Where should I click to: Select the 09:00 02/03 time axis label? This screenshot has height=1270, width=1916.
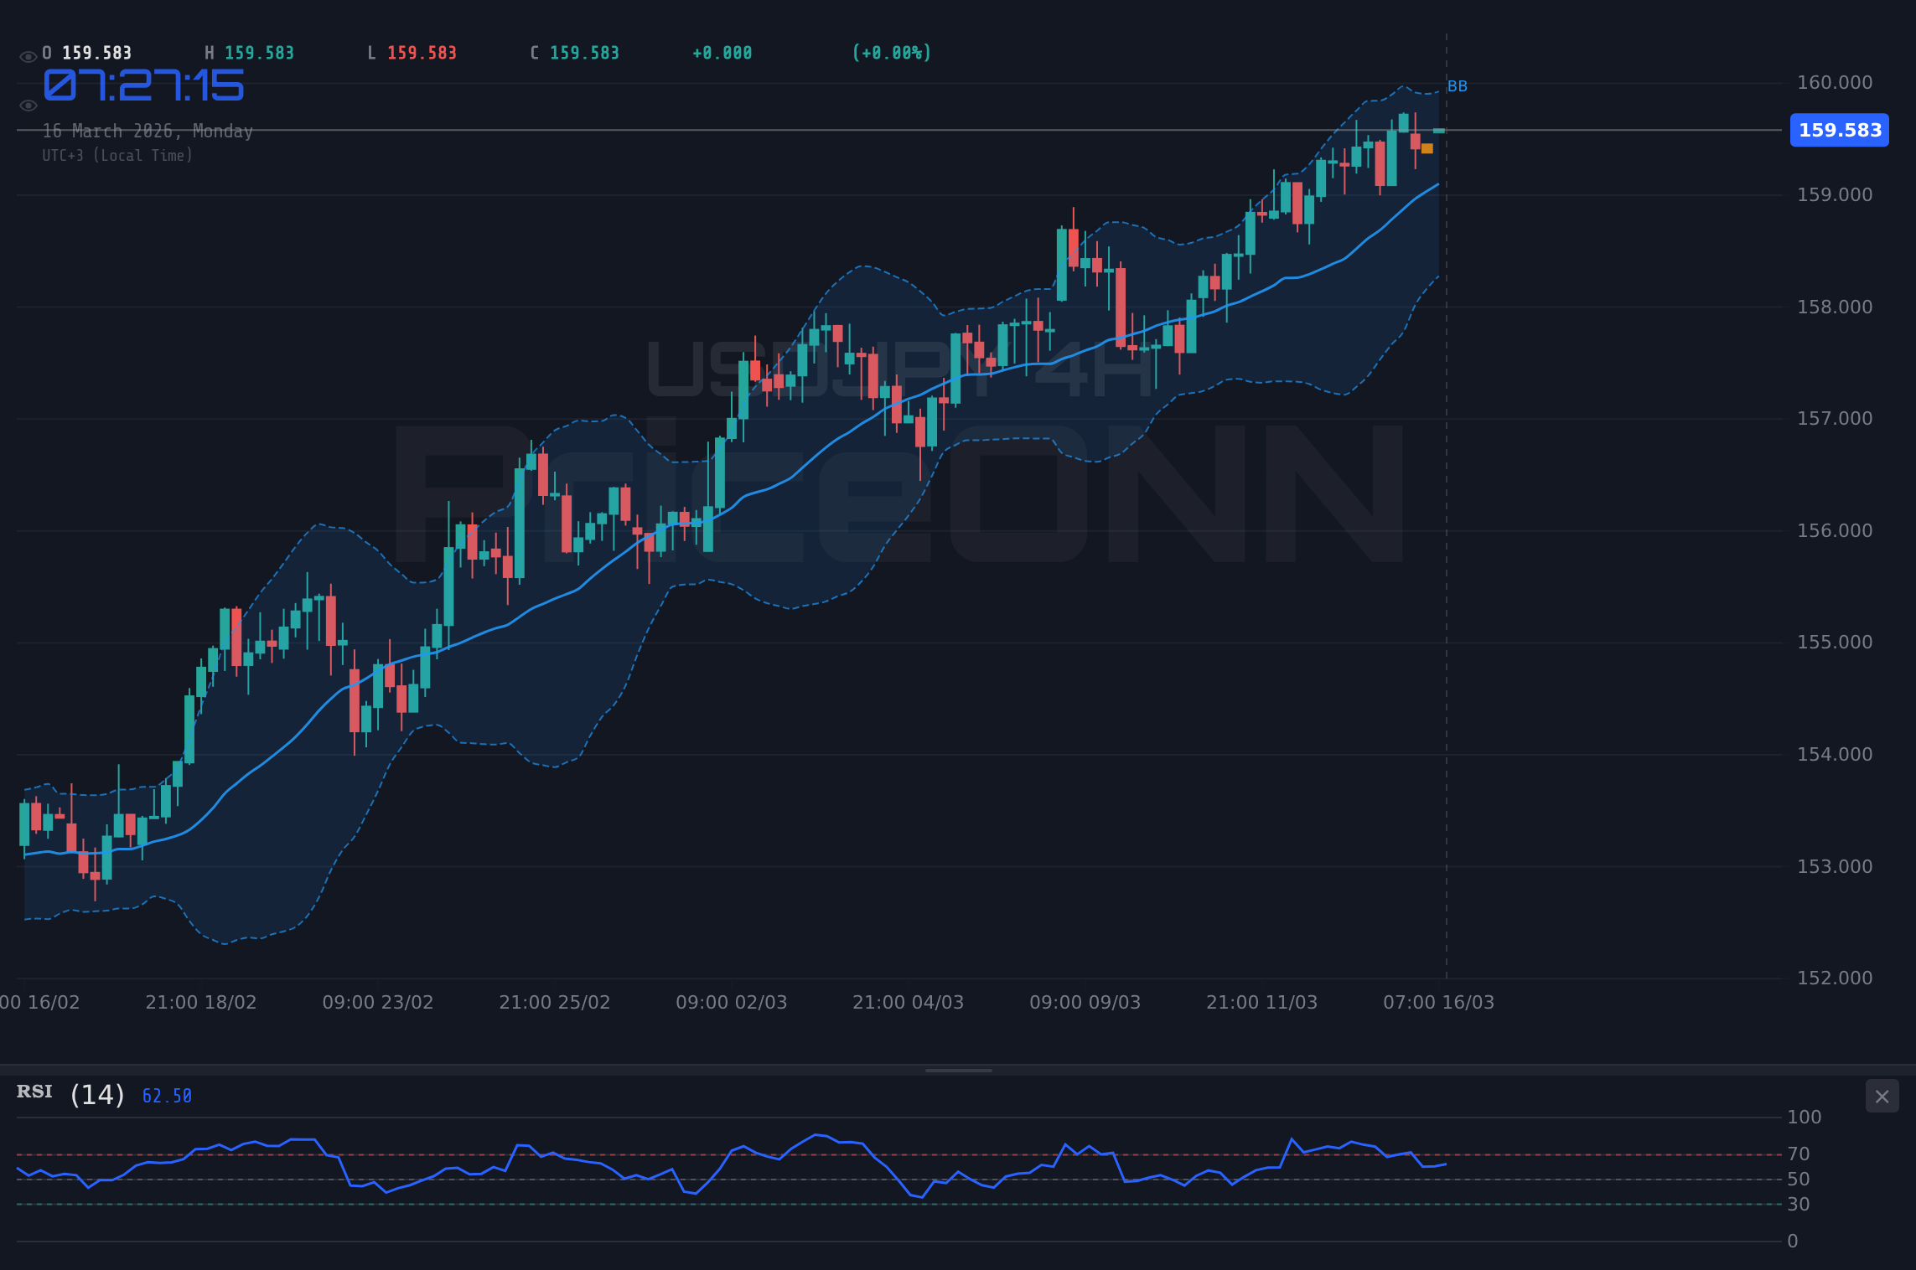pos(733,1001)
